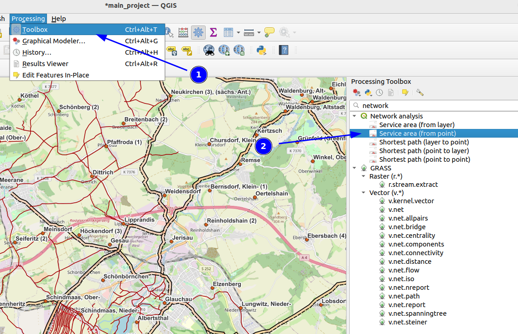Open toolbox Options wrench icon

click(x=420, y=93)
